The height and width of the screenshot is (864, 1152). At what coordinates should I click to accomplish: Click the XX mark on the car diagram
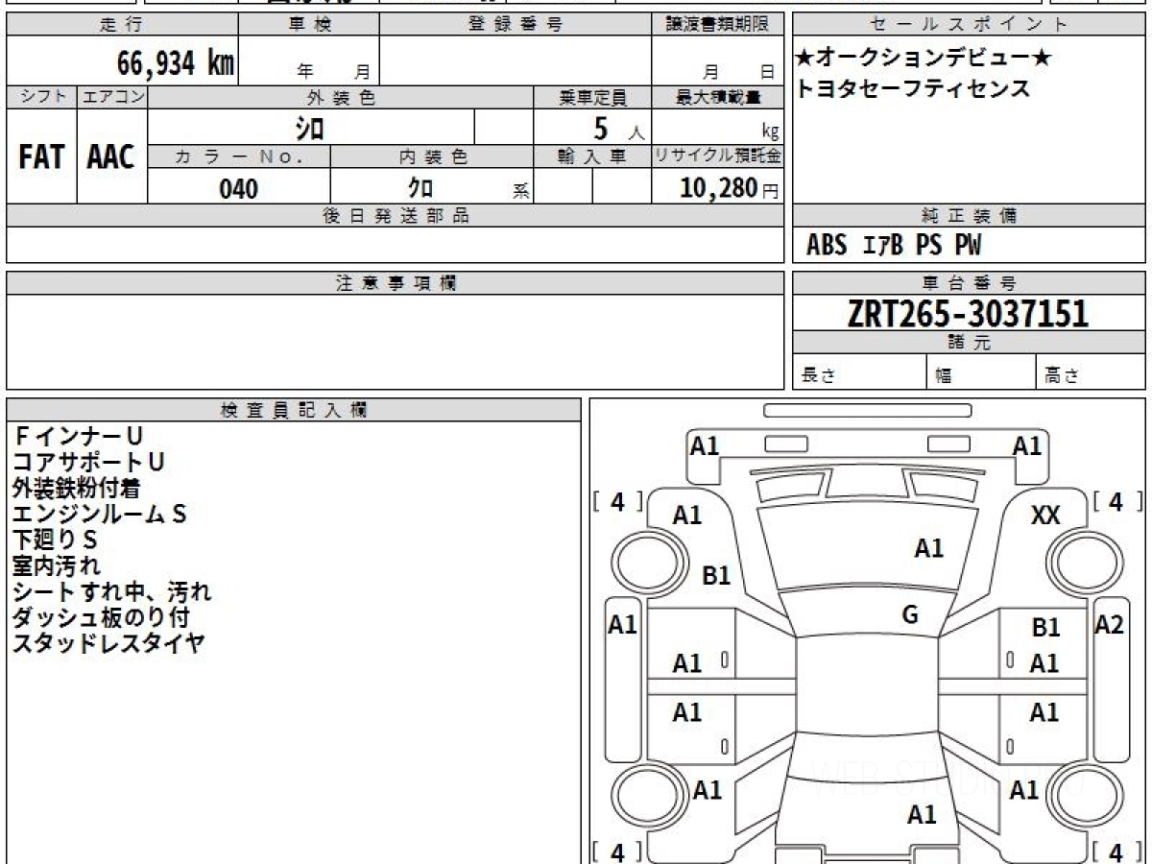pos(1045,516)
